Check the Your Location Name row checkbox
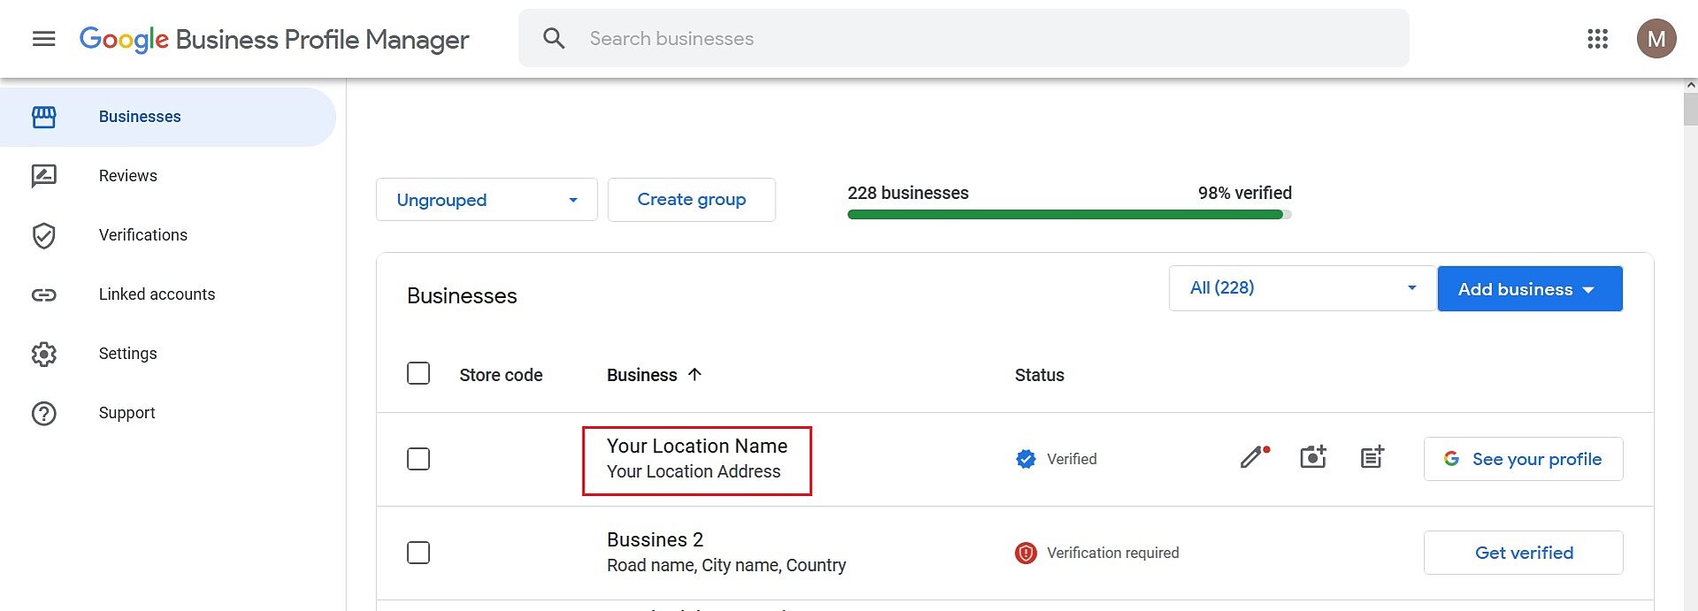This screenshot has width=1698, height=611. coord(418,459)
